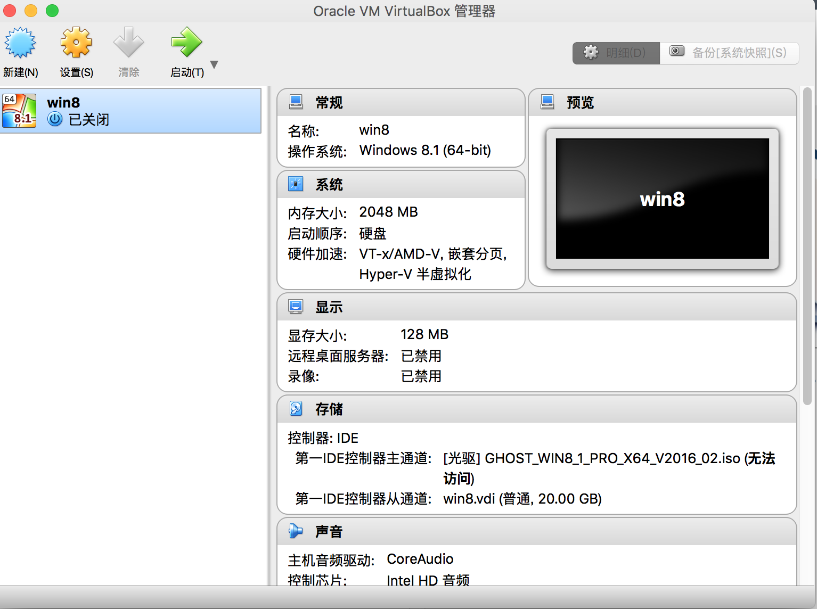817x609 pixels.
Task: Click the details pane vertical scrollbar
Action: coord(807,245)
